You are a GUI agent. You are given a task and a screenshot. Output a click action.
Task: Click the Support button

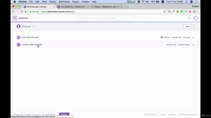(x=64, y=114)
